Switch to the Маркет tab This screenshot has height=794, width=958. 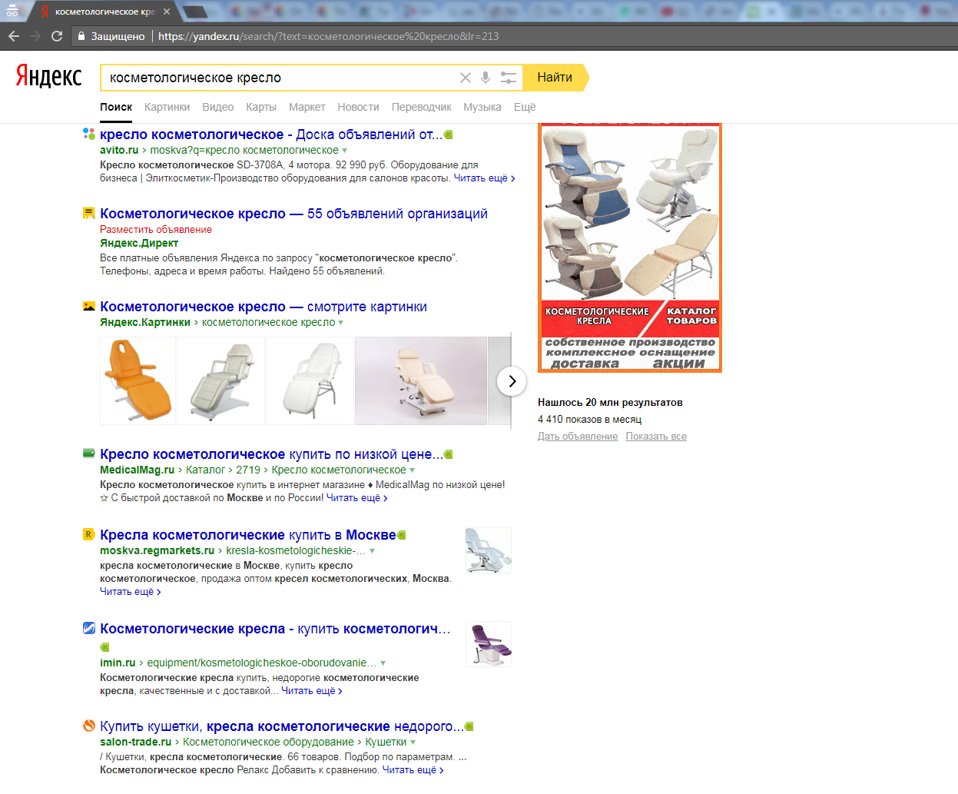[x=307, y=107]
